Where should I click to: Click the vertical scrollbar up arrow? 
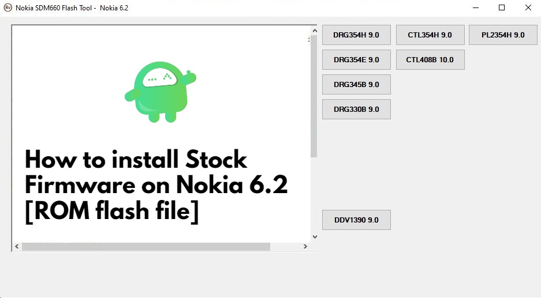point(314,31)
